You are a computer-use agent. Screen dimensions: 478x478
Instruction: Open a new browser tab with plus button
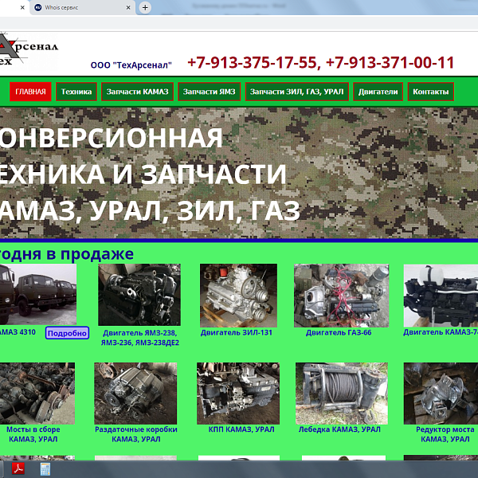coord(145,8)
